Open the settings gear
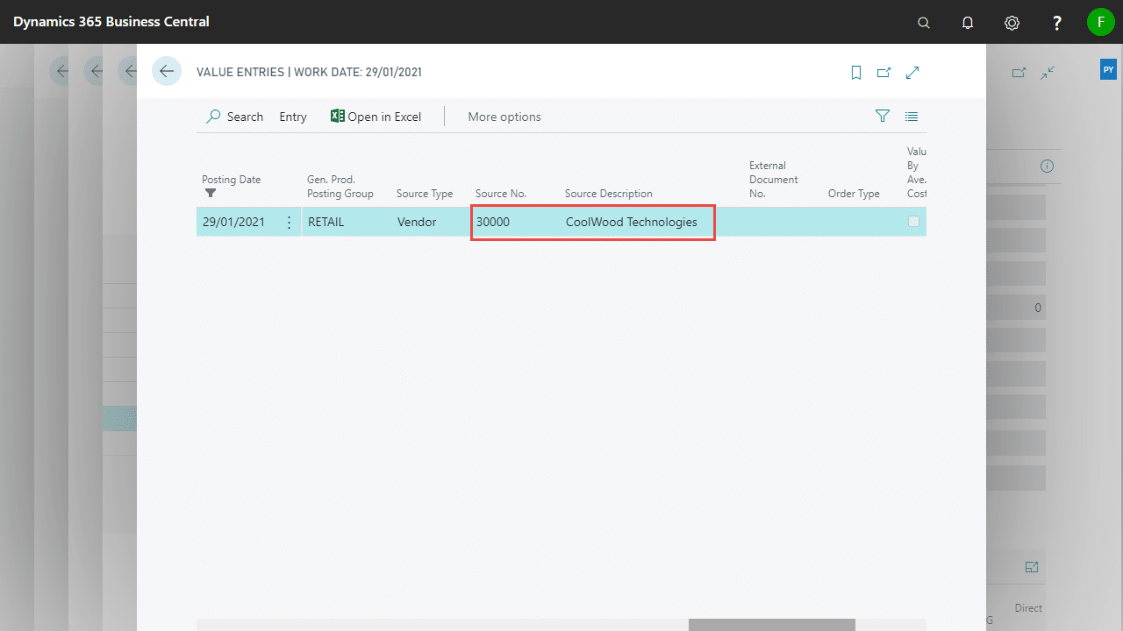Image resolution: width=1123 pixels, height=631 pixels. [1012, 23]
